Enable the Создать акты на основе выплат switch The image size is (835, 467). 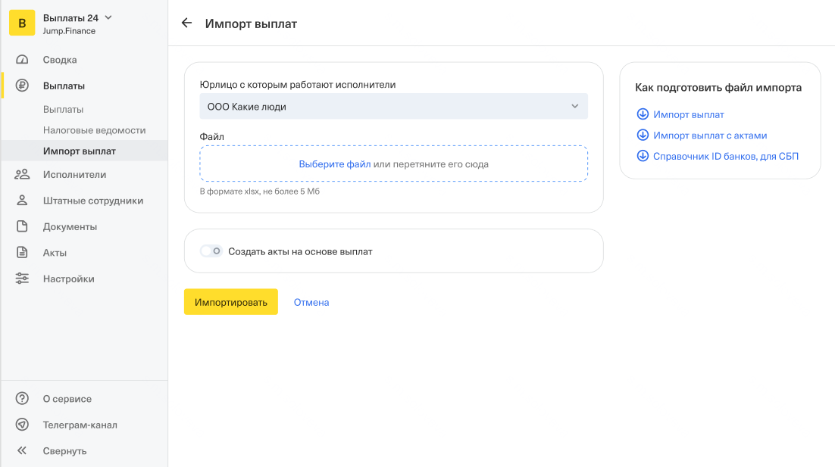click(211, 251)
